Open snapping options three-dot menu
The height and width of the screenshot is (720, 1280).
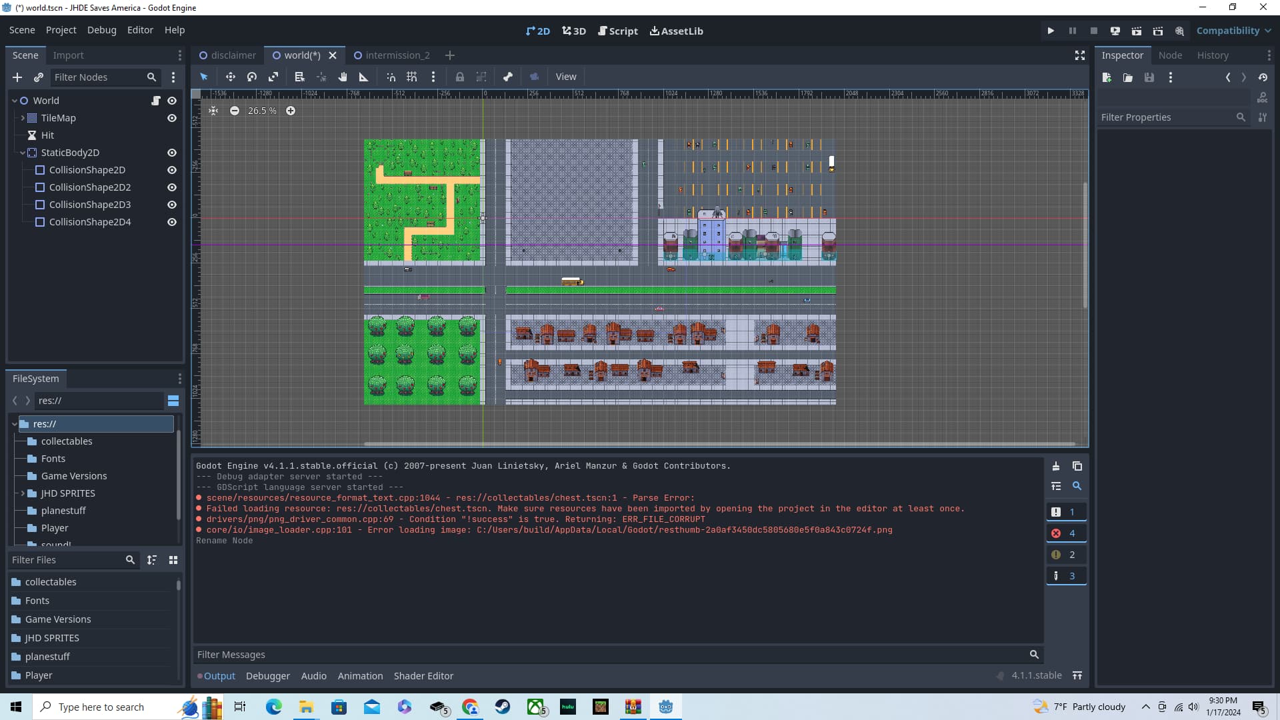click(433, 77)
